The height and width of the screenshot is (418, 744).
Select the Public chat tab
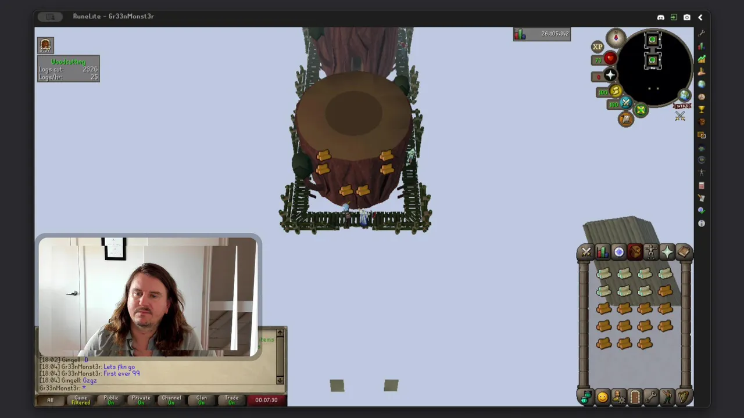point(110,400)
